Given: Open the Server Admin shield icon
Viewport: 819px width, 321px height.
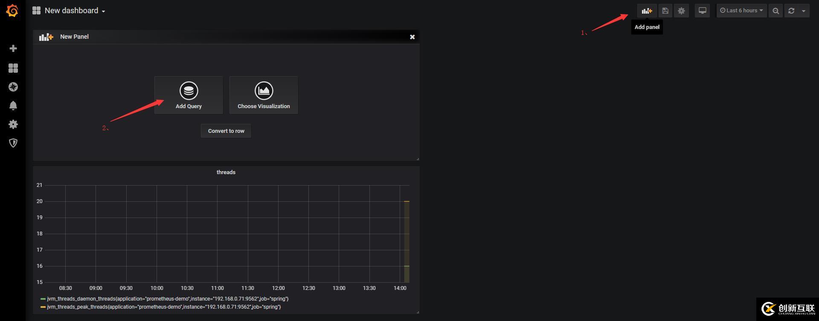Looking at the screenshot, I should [x=13, y=143].
